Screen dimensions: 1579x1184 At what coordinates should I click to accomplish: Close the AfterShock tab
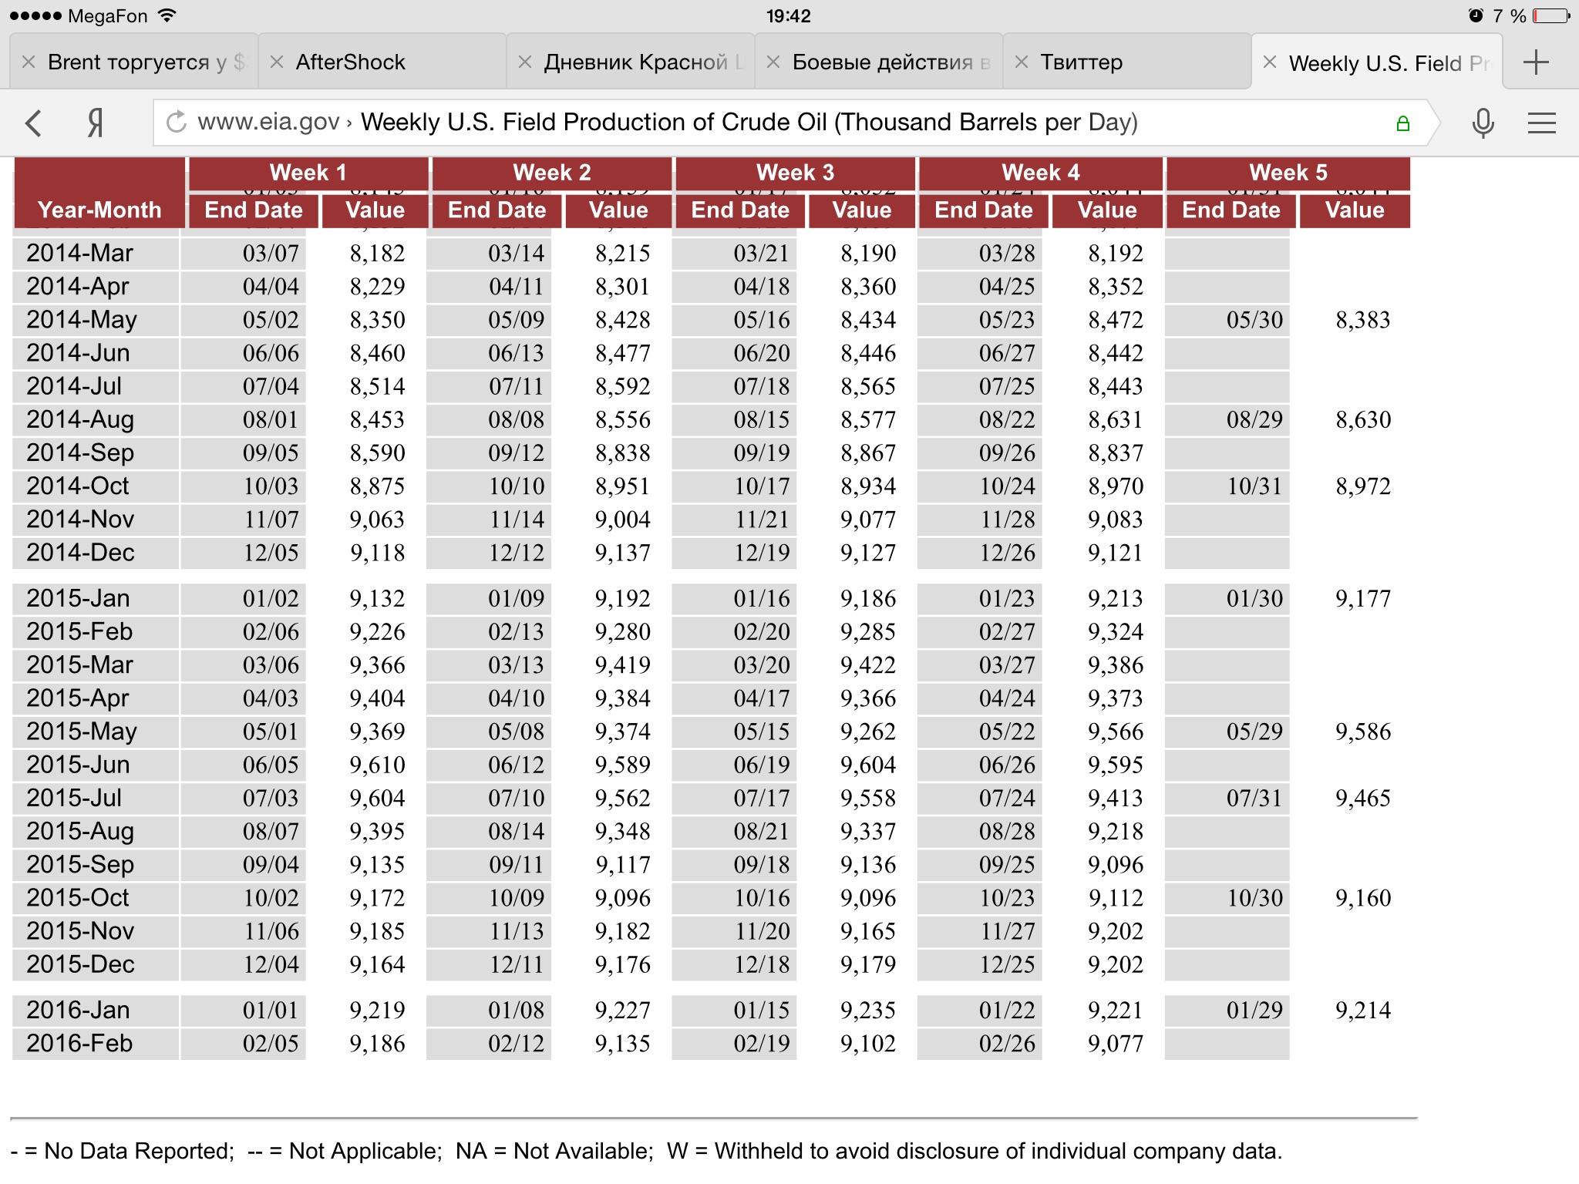click(277, 62)
